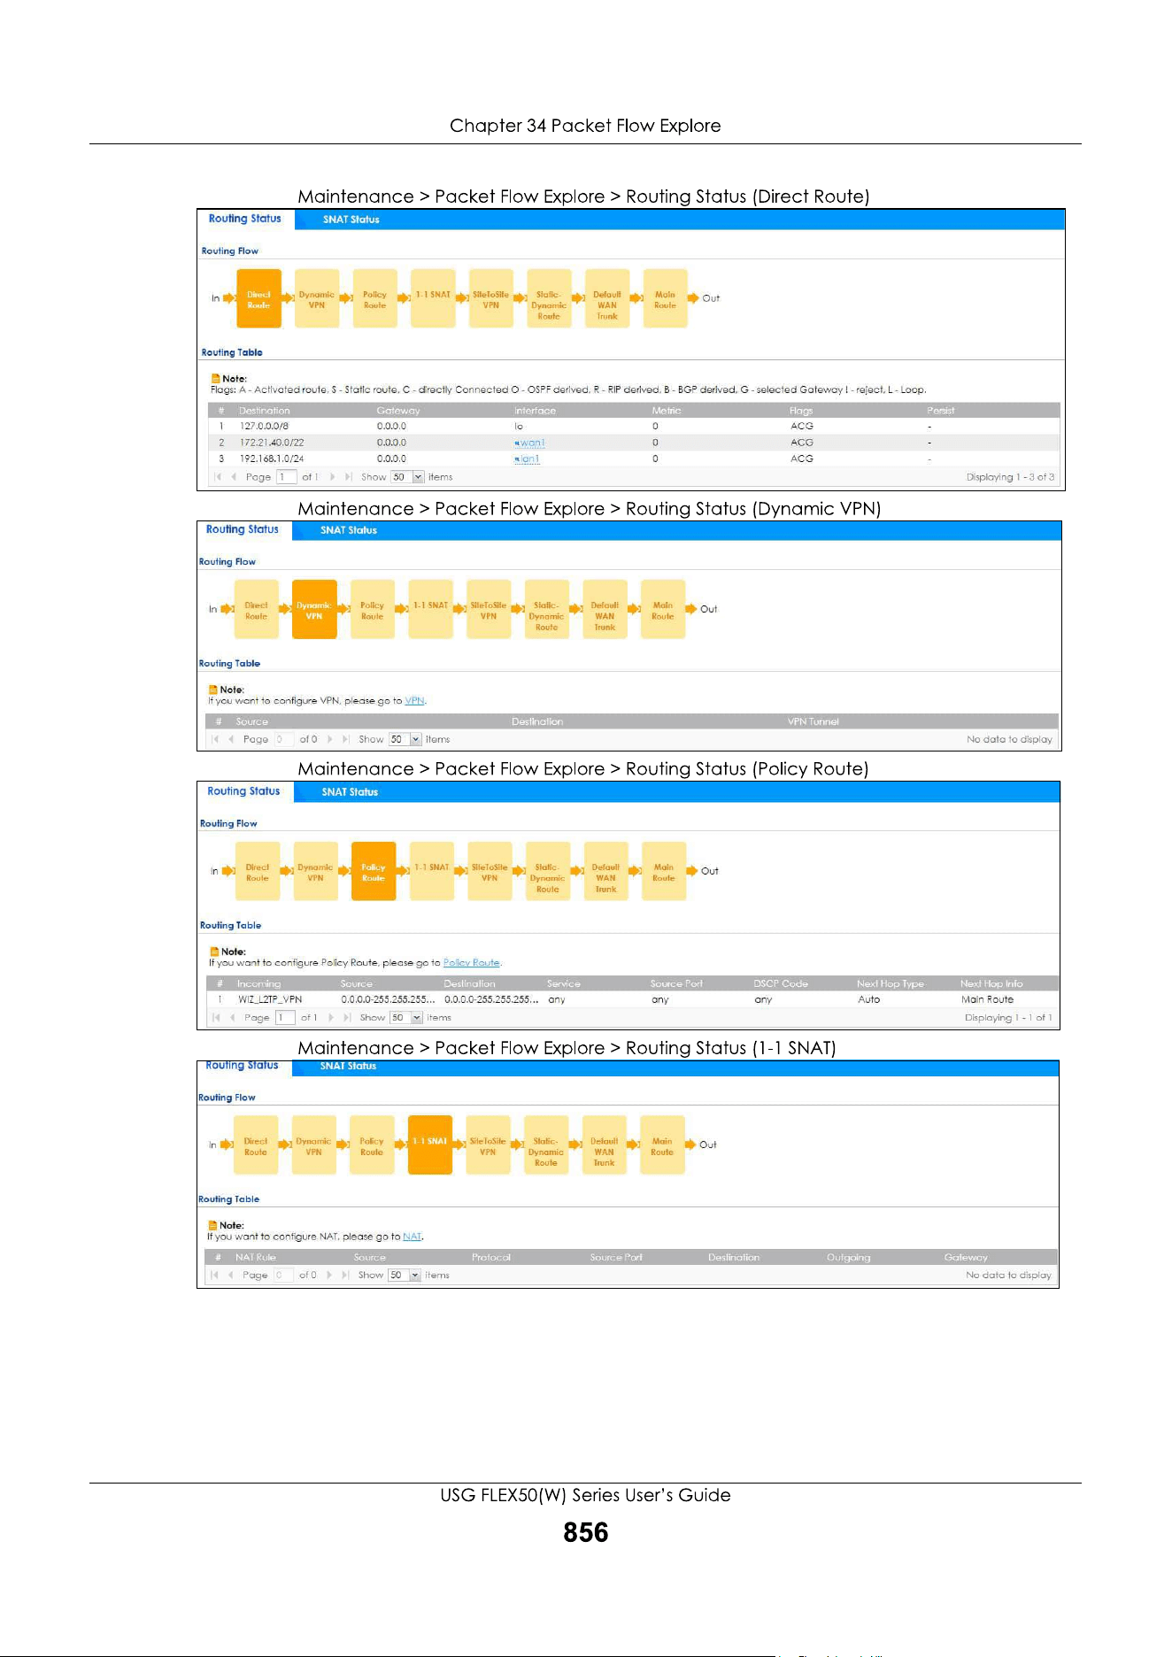Click highlighted Policy Route block in Policy Route screenshot
This screenshot has height=1657, width=1172.
coord(374,872)
